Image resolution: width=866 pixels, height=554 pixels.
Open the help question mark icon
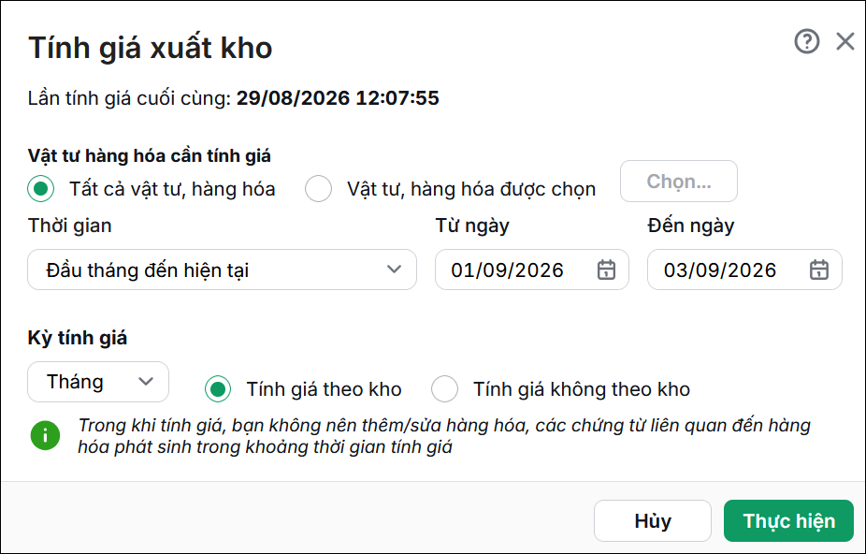point(807,41)
